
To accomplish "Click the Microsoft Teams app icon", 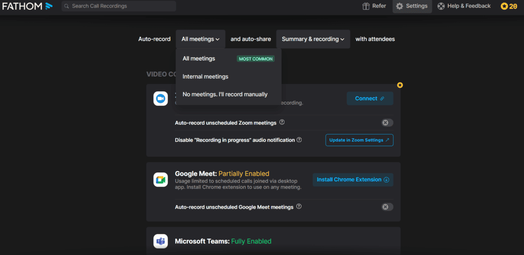I will click(160, 241).
